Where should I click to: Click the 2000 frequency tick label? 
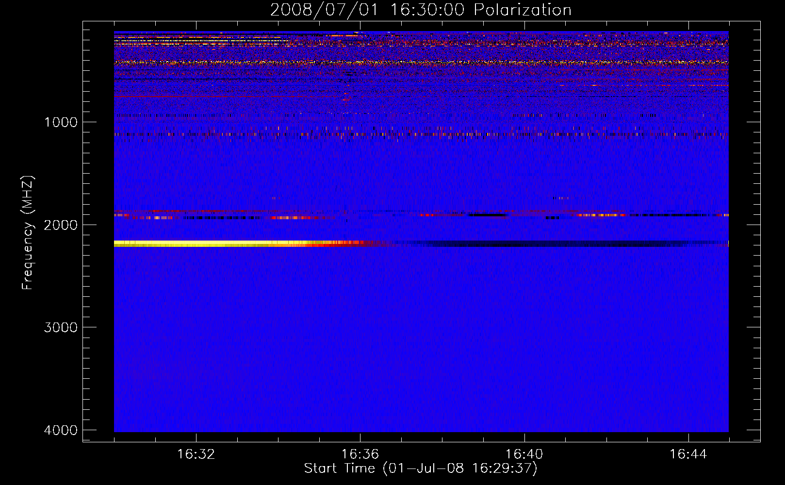[61, 225]
